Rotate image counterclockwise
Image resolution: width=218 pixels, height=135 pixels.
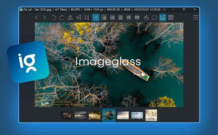tap(54, 17)
